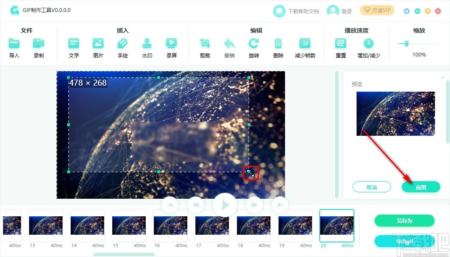The image size is (450, 257).
Task: Select frame 14 thumbnail
Action: click(x=87, y=226)
